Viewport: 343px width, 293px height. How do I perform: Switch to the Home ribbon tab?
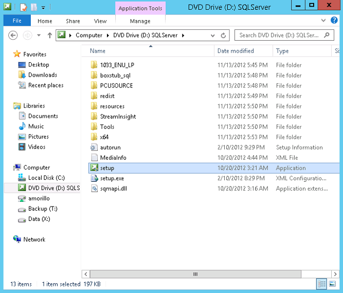(45, 21)
